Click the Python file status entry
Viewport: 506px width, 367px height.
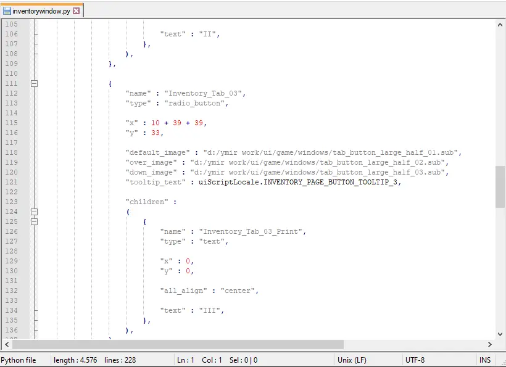19,360
